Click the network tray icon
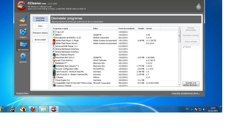Screen dimensions: 227x128 tap(200, 109)
